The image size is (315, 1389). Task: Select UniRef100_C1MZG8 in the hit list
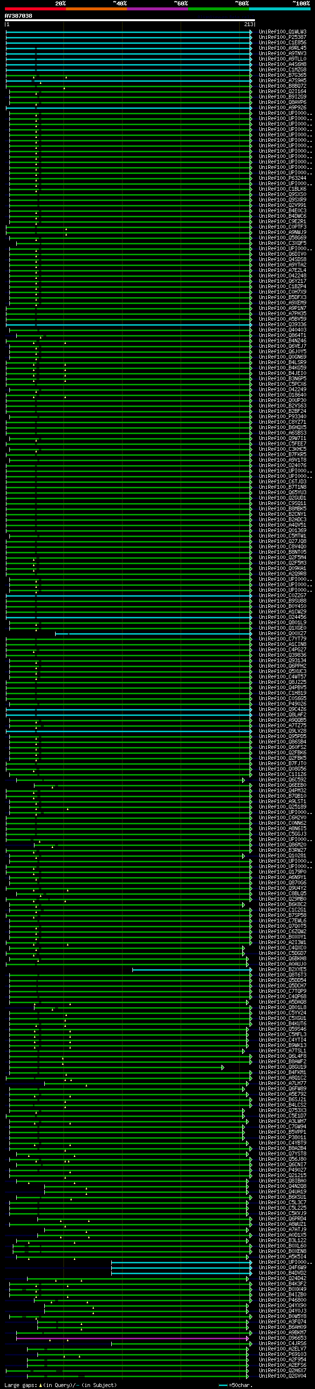282,69
